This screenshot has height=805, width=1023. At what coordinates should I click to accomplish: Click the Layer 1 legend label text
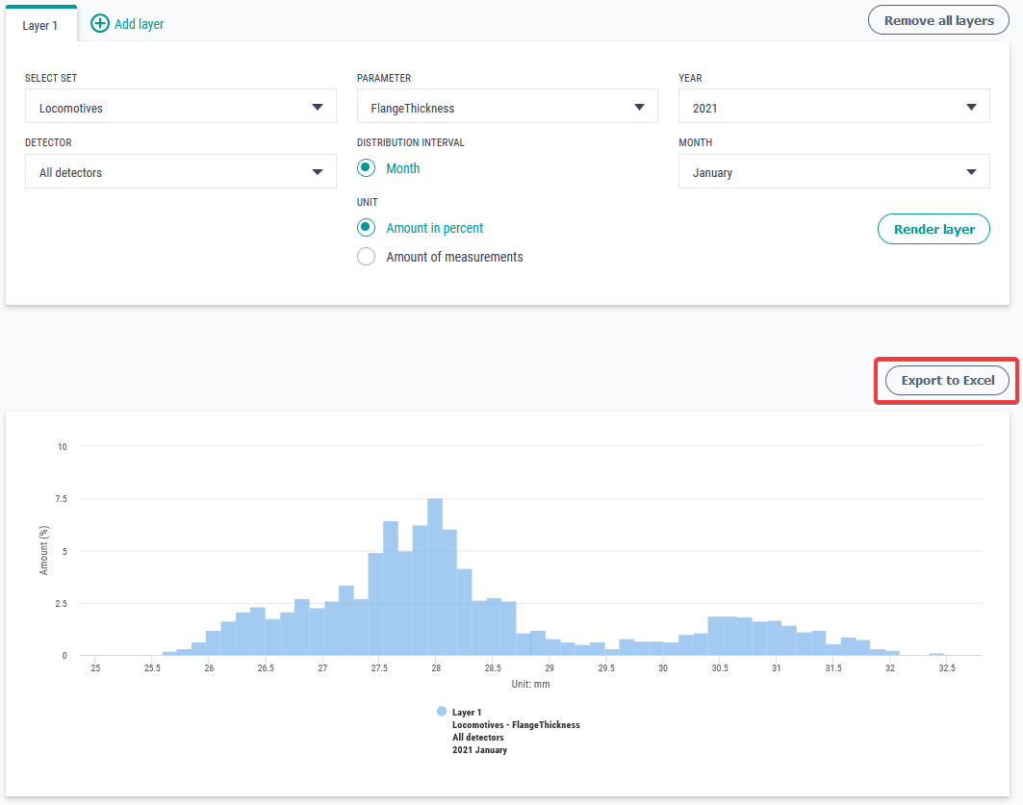pos(467,712)
